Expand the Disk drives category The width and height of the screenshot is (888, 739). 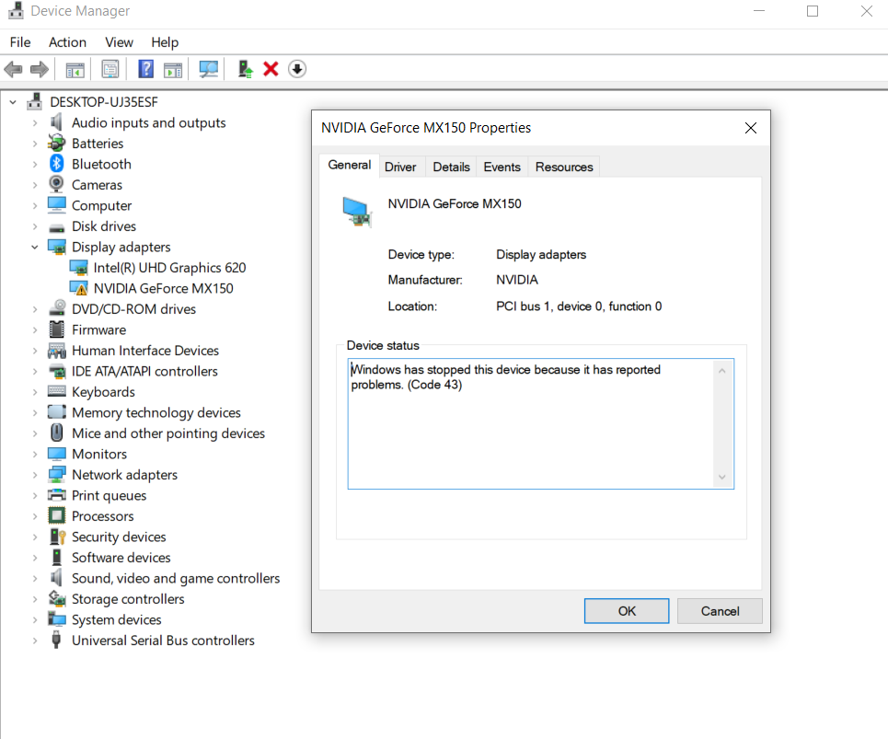click(35, 226)
